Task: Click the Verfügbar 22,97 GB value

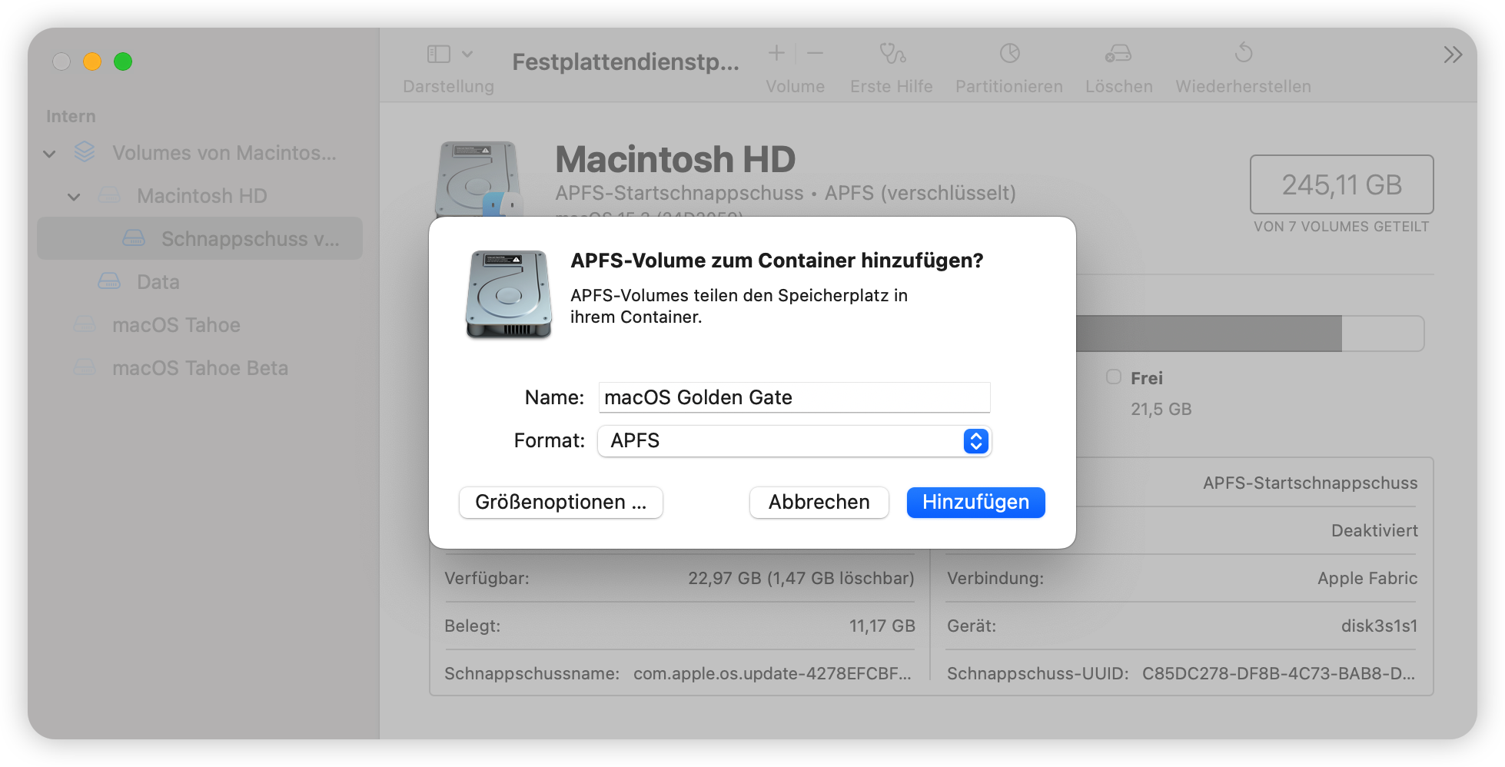Action: [801, 579]
